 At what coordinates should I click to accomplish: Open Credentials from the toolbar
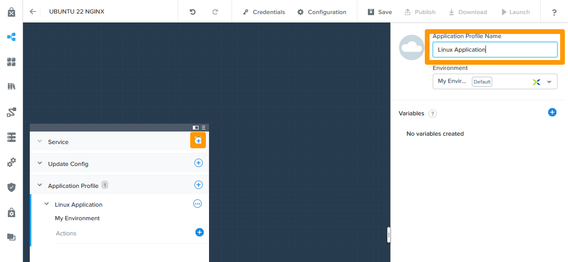264,12
